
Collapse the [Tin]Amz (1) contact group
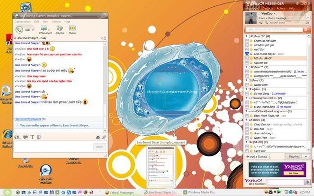click(x=246, y=89)
